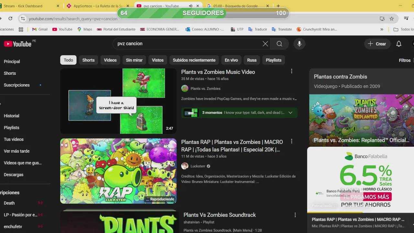Open the Correo: ALUMNO bookmark
Image resolution: width=414 pixels, height=233 pixels.
pyautogui.click(x=205, y=29)
